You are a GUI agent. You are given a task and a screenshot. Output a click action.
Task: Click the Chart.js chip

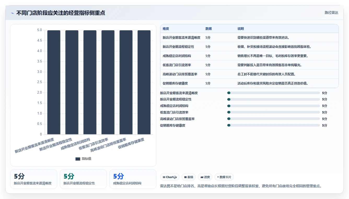point(170,177)
